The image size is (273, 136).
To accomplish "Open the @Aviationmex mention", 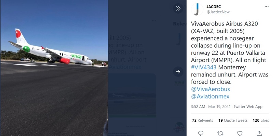I will (x=210, y=97).
